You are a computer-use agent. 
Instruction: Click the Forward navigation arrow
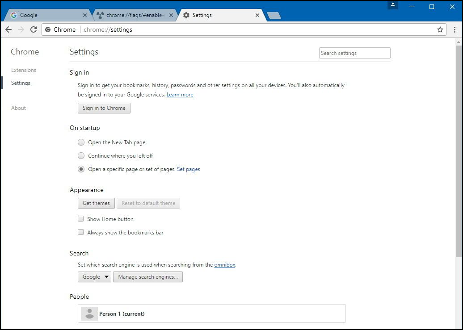pyautogui.click(x=21, y=29)
